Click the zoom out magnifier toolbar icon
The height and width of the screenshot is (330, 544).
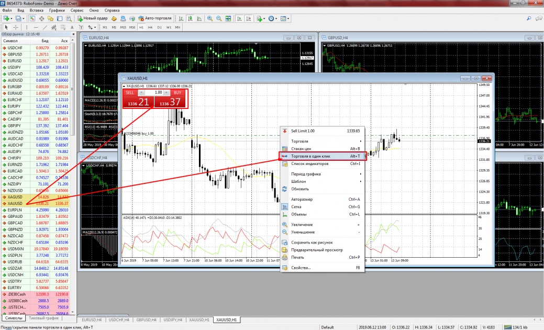[218, 18]
